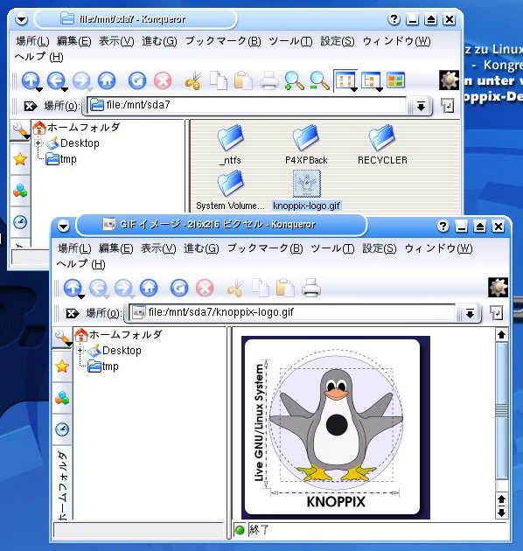Click Reload icon in the sda7 window
The height and width of the screenshot is (551, 523).
tap(137, 80)
